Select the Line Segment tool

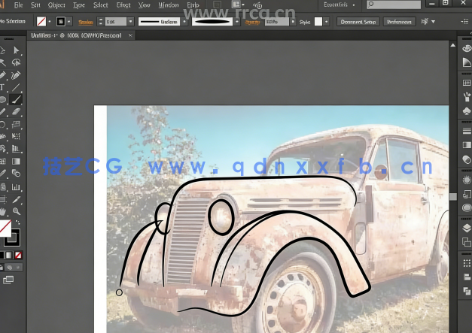tap(16, 87)
